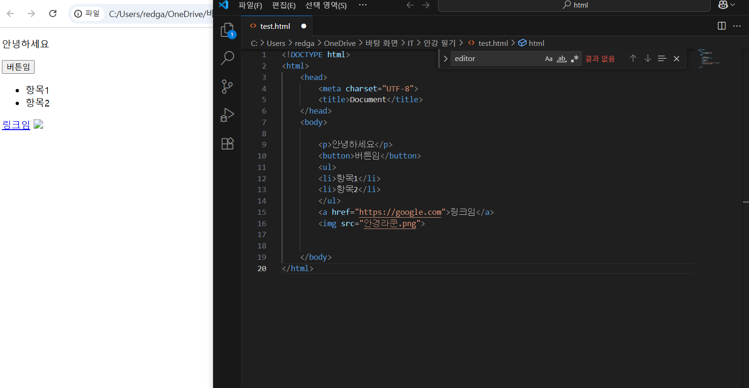The width and height of the screenshot is (749, 388).
Task: Go back in VS Code navigation history
Action: [x=410, y=5]
